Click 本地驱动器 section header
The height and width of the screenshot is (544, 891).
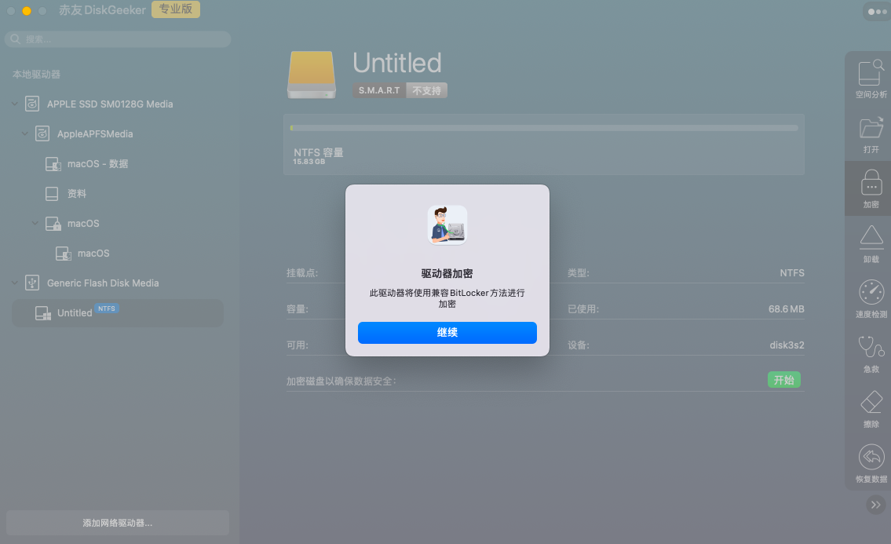click(x=36, y=75)
